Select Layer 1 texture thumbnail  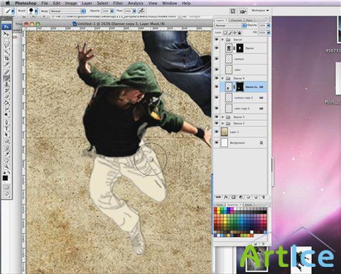pyautogui.click(x=224, y=132)
